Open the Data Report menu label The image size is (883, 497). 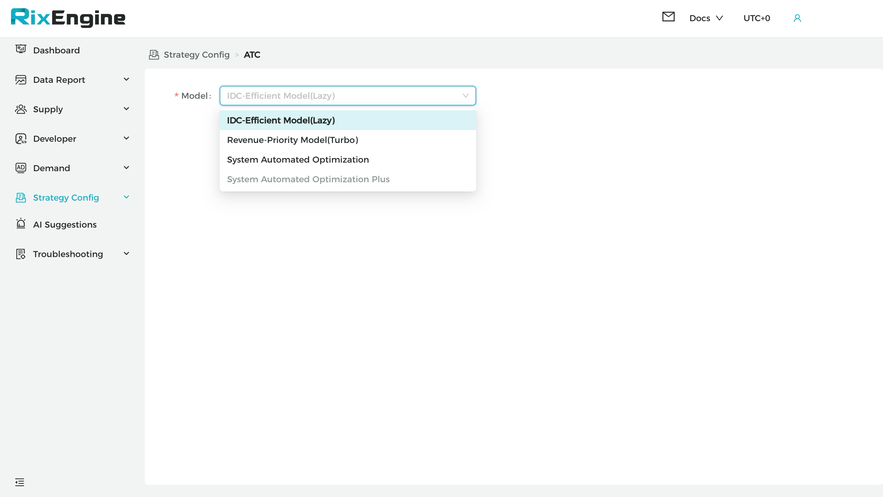point(59,80)
